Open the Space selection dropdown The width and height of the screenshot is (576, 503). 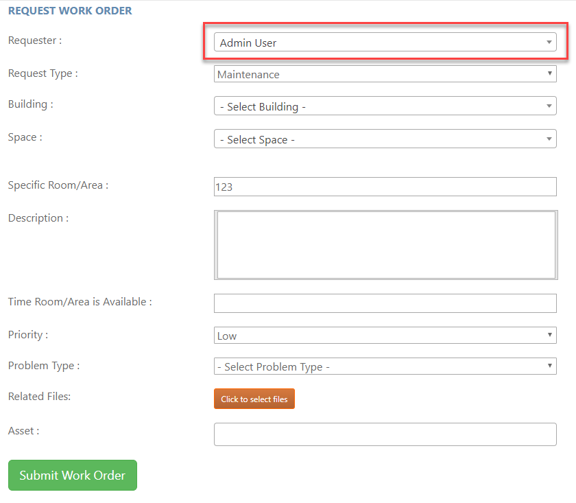[384, 138]
